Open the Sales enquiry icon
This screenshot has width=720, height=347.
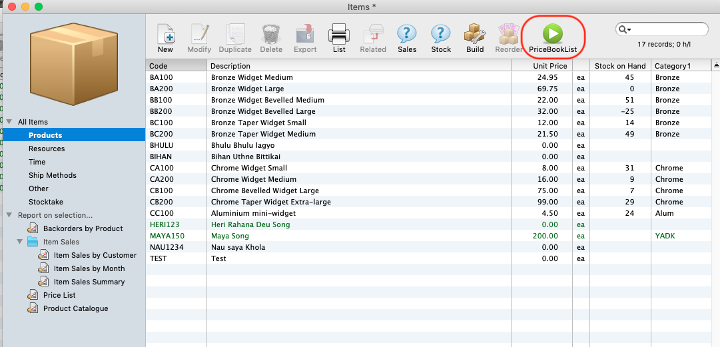[x=407, y=34]
